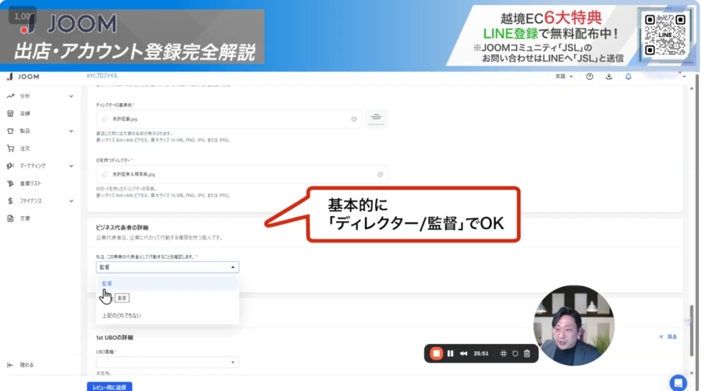Open 倉庫リスト warehouse list icon
701x391 pixels.
pyautogui.click(x=10, y=183)
